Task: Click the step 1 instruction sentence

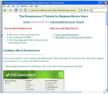Action: (x=43, y=66)
